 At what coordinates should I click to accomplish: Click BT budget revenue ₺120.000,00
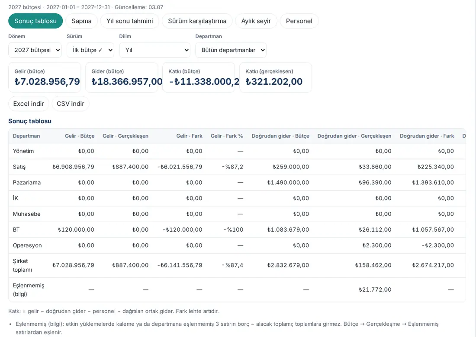pyautogui.click(x=76, y=230)
